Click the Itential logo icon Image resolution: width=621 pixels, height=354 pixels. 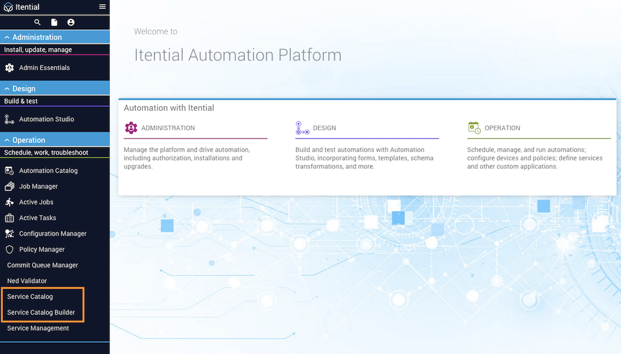(x=8, y=7)
